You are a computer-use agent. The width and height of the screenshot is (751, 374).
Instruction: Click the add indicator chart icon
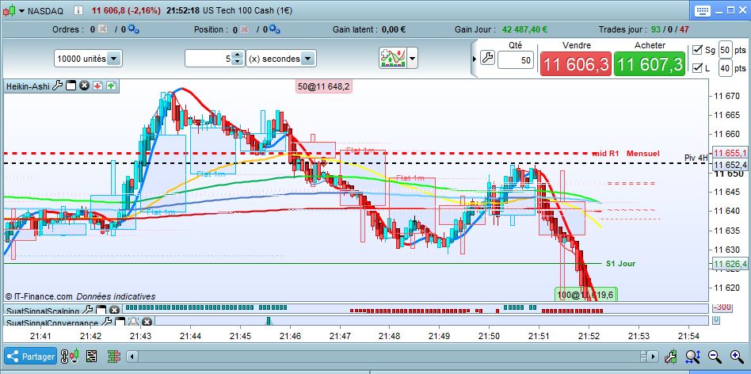click(x=393, y=58)
